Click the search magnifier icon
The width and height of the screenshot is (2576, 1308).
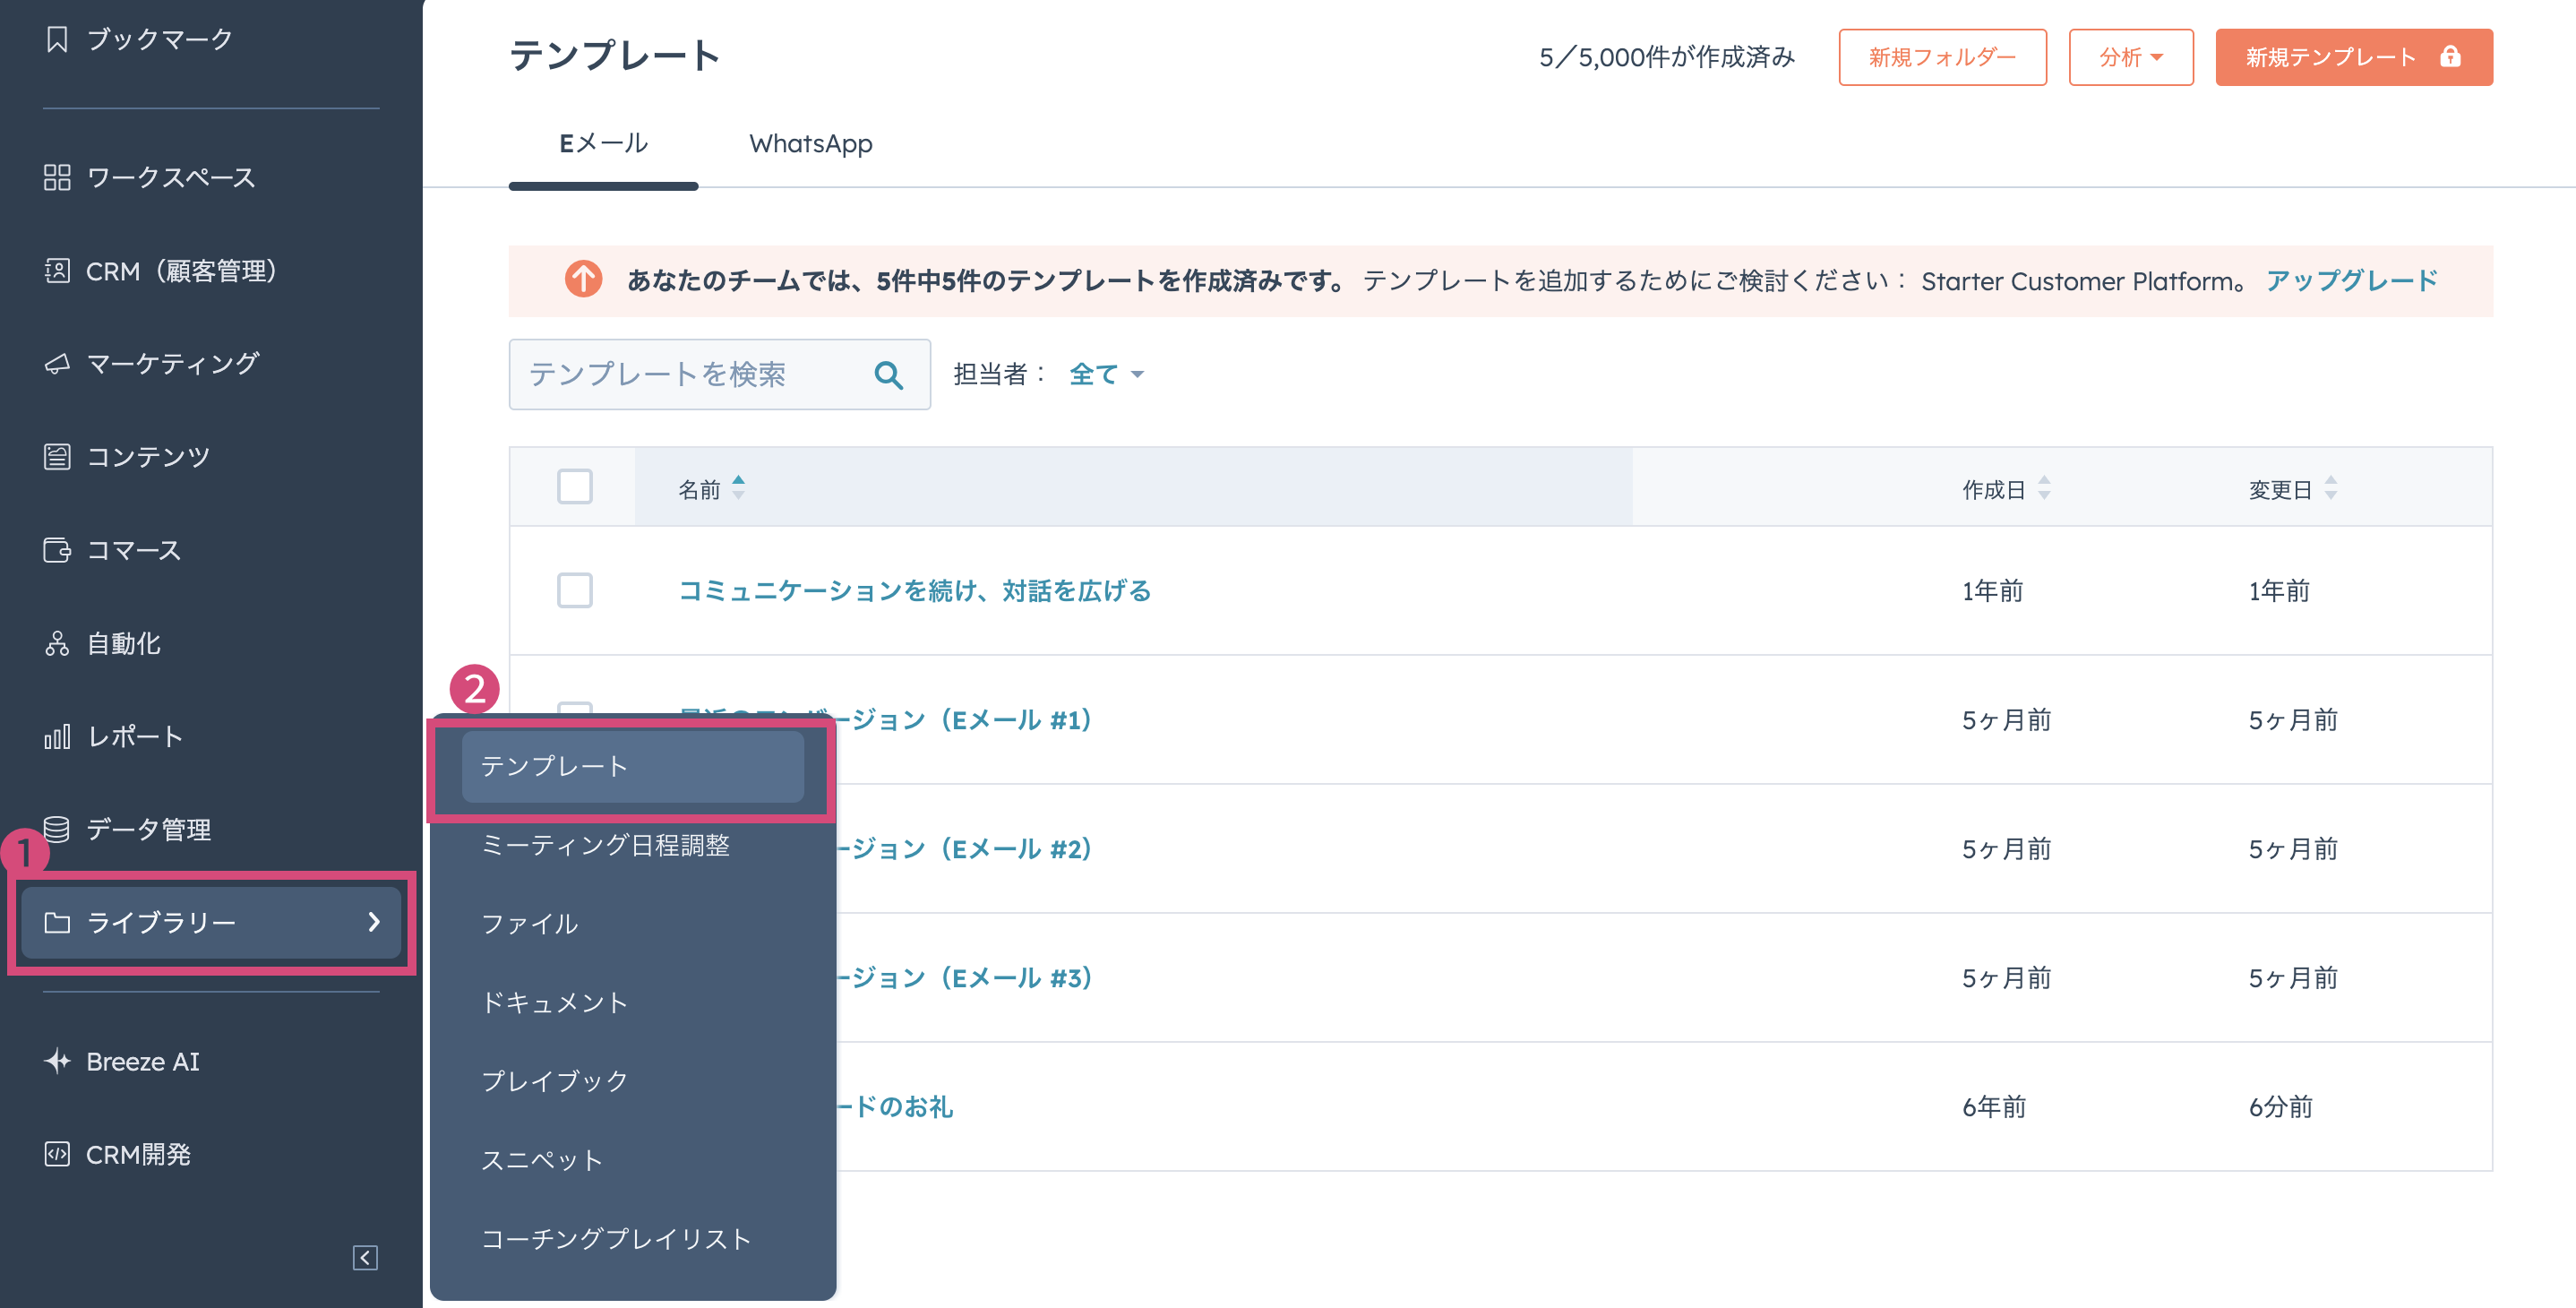[x=888, y=374]
